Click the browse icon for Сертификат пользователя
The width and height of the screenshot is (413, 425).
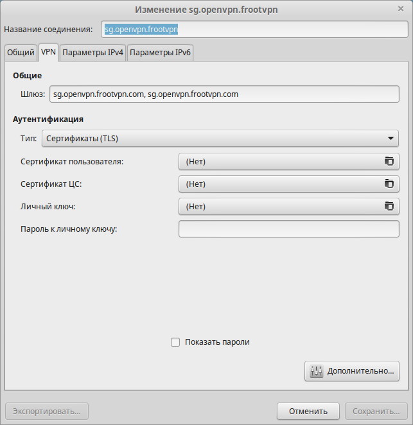pos(389,161)
